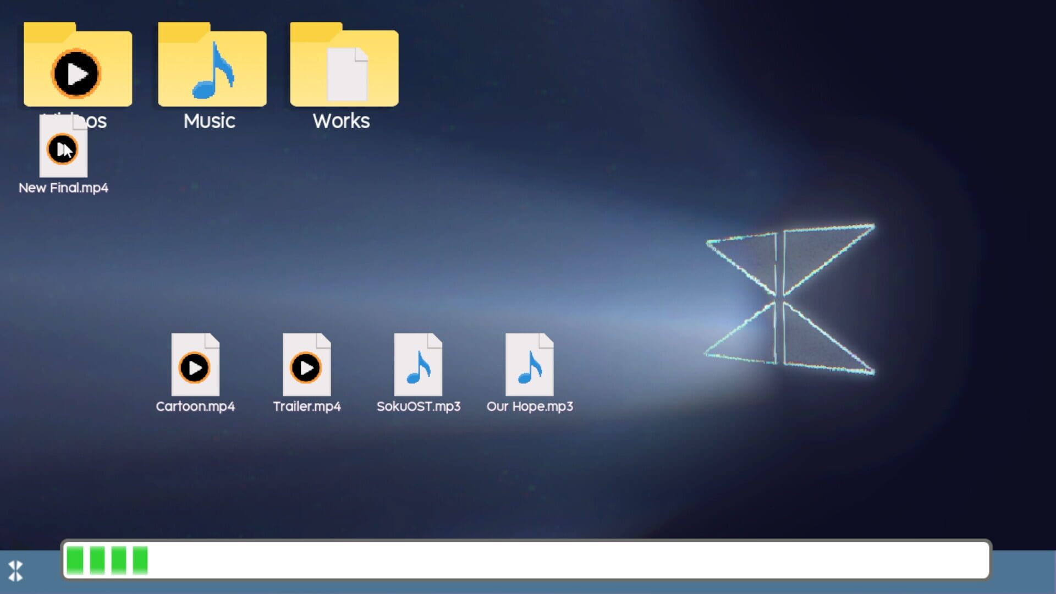Image resolution: width=1056 pixels, height=594 pixels.
Task: Click the Works folder name label
Action: (x=340, y=121)
